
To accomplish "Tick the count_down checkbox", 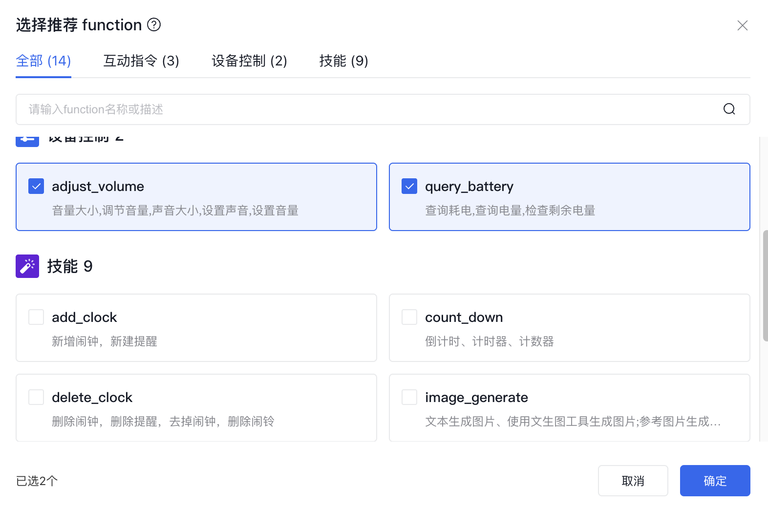I will [409, 317].
